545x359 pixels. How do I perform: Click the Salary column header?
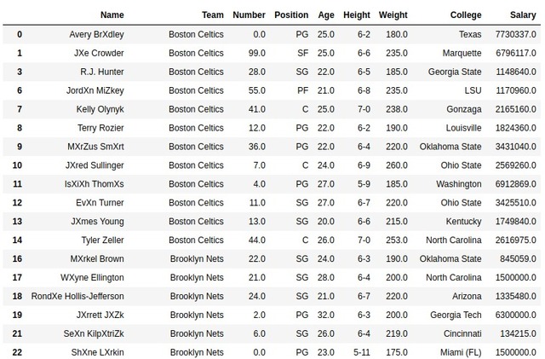pyautogui.click(x=520, y=14)
